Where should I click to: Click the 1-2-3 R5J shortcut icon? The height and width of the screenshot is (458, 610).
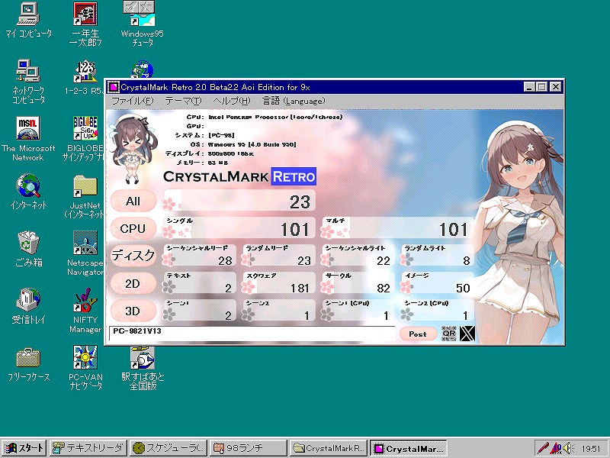[85, 77]
